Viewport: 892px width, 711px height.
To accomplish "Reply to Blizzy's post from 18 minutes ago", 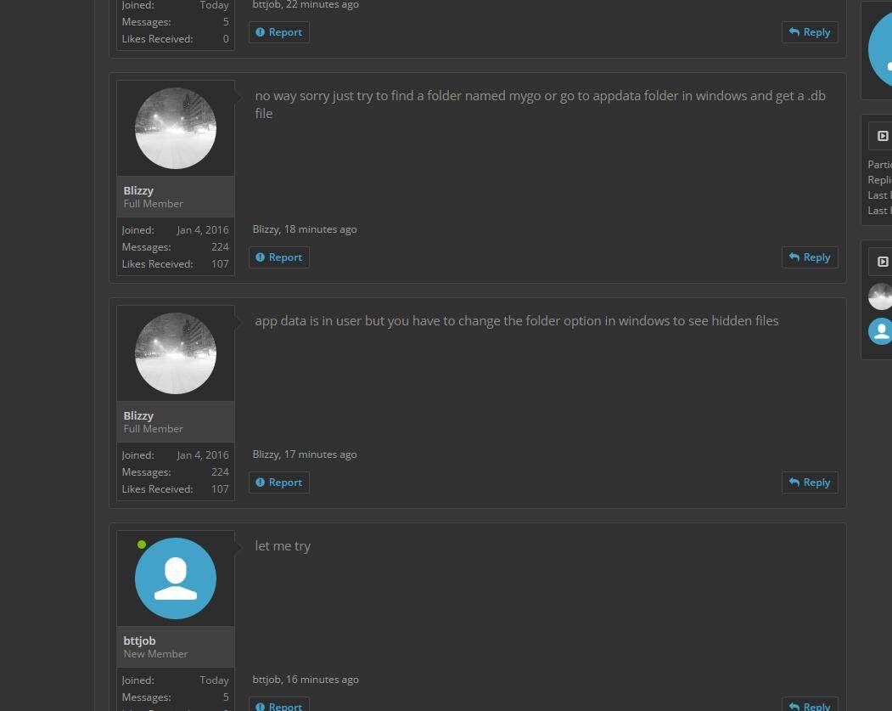I will 810,257.
